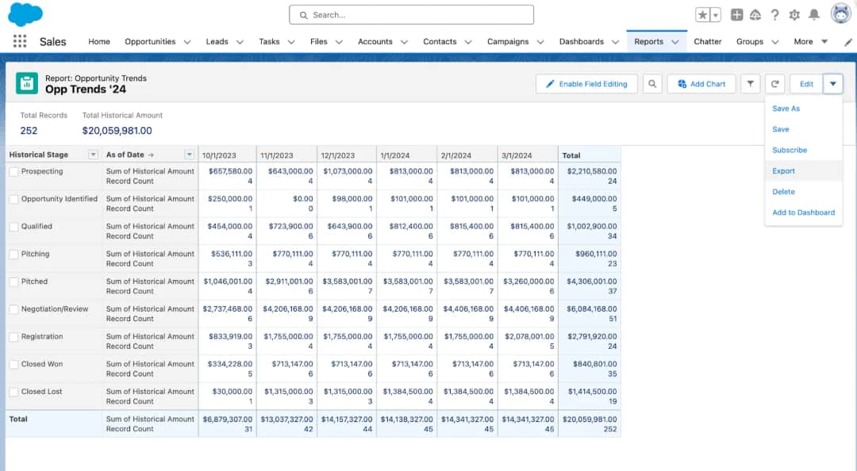
Task: Check the Pitched row checkbox
Action: pos(13,281)
